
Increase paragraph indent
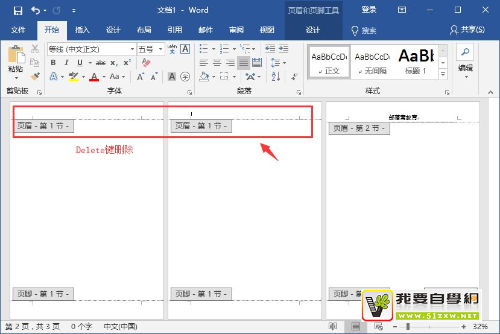coord(283,49)
